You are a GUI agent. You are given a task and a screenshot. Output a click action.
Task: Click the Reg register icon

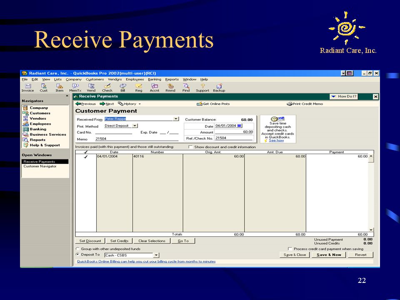(139, 88)
